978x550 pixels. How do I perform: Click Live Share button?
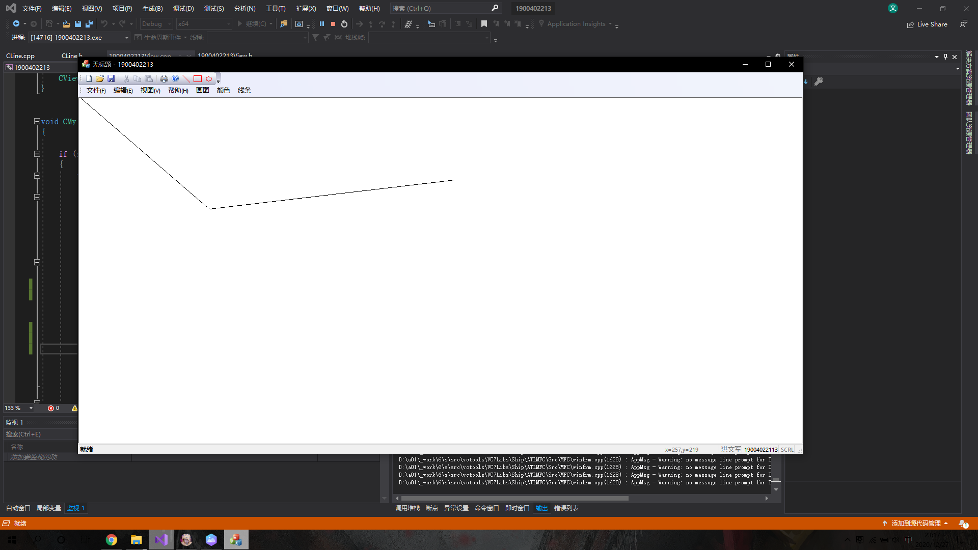[x=927, y=24]
